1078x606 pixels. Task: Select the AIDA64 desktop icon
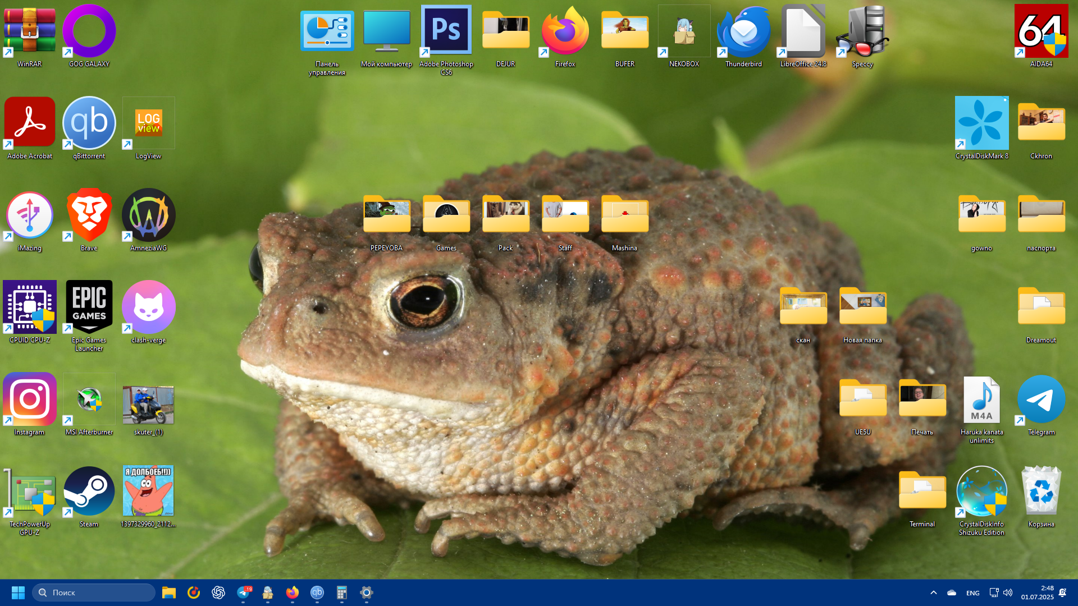pyautogui.click(x=1041, y=31)
